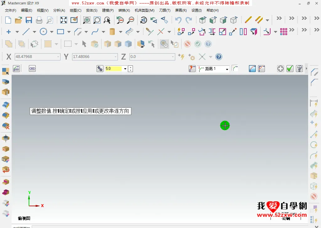The image size is (321, 228).
Task: Select the Fit to screen icon
Action: [64, 20]
